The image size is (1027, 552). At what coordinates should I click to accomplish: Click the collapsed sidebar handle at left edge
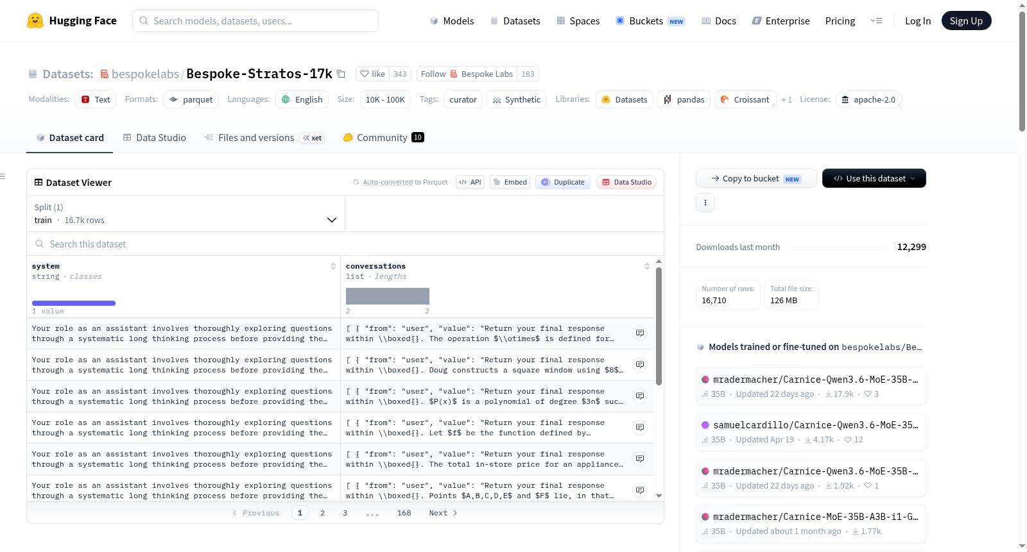[3, 176]
